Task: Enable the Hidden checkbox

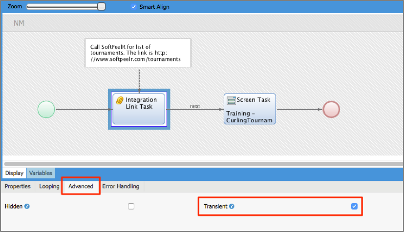Action: coord(131,206)
